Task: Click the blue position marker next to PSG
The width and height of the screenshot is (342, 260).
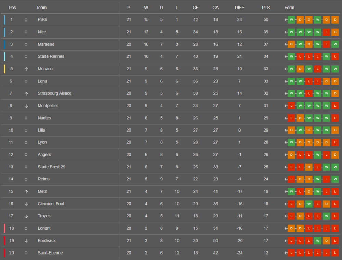Action: (5, 19)
